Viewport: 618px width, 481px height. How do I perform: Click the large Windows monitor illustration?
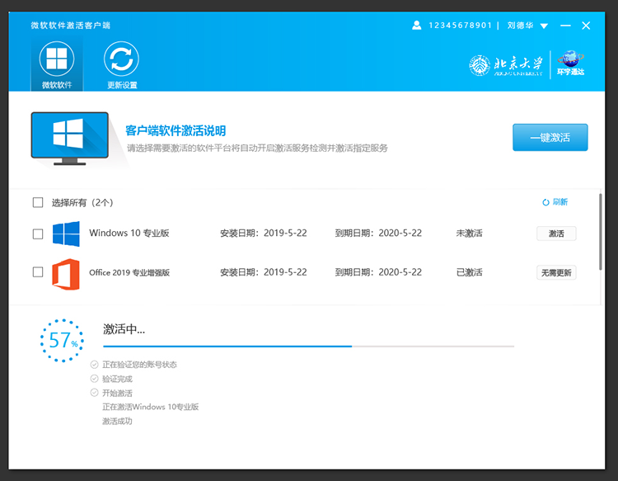pos(70,139)
